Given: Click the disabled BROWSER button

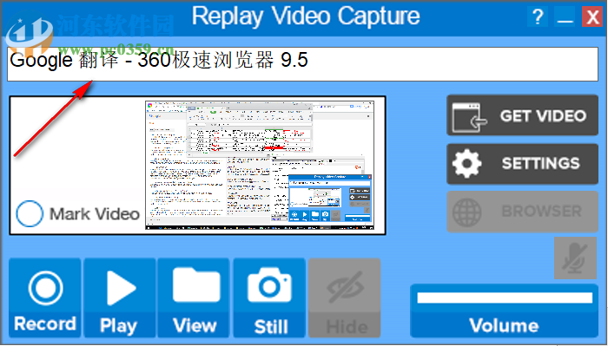Looking at the screenshot, I should (x=522, y=212).
